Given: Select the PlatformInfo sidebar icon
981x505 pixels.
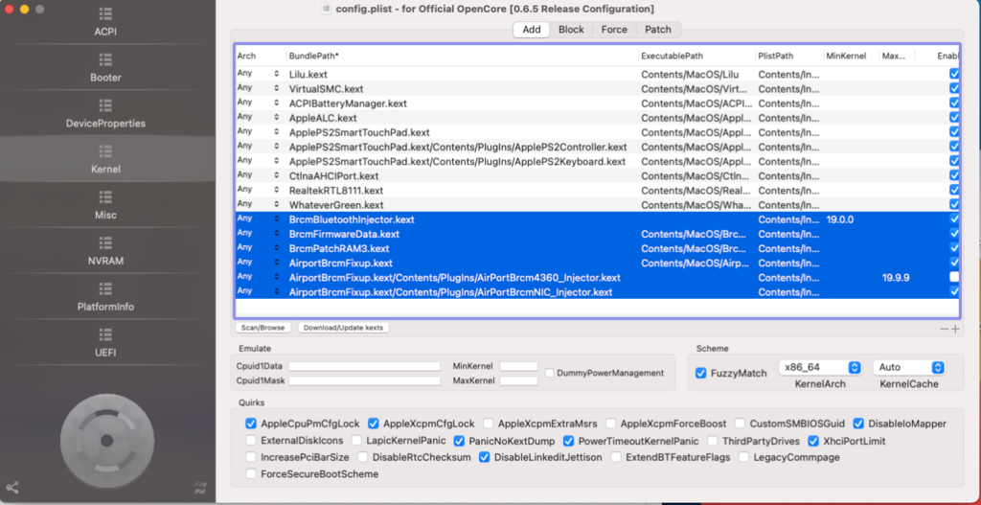Looking at the screenshot, I should [105, 289].
